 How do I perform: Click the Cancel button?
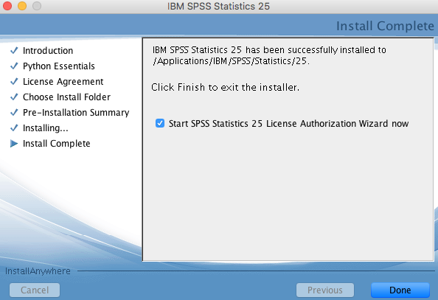(35, 290)
